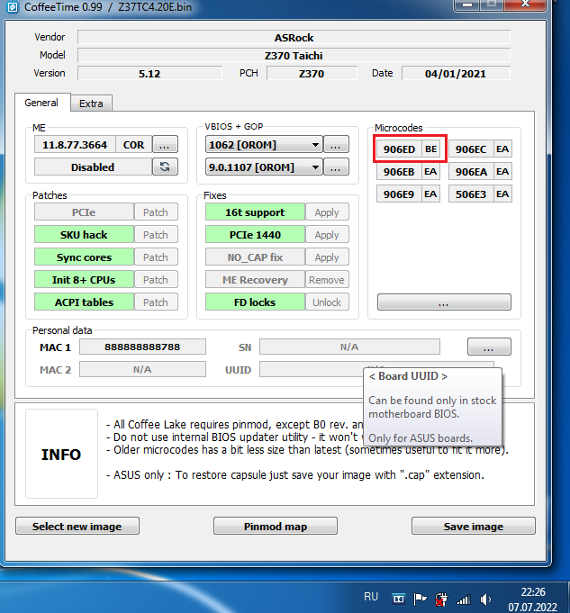Viewport: 570px width, 613px height.
Task: Click the Date 04/01/2021 field
Action: 457,74
